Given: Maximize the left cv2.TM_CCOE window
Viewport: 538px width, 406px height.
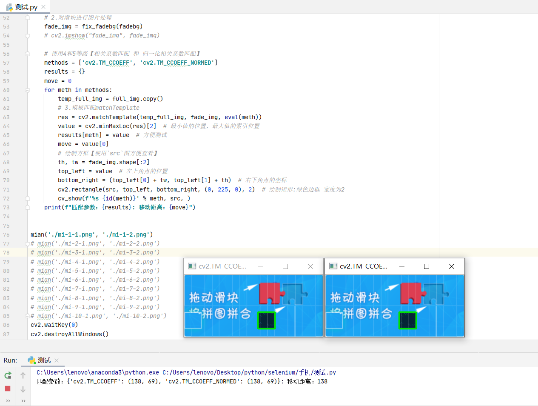Looking at the screenshot, I should pyautogui.click(x=285, y=266).
